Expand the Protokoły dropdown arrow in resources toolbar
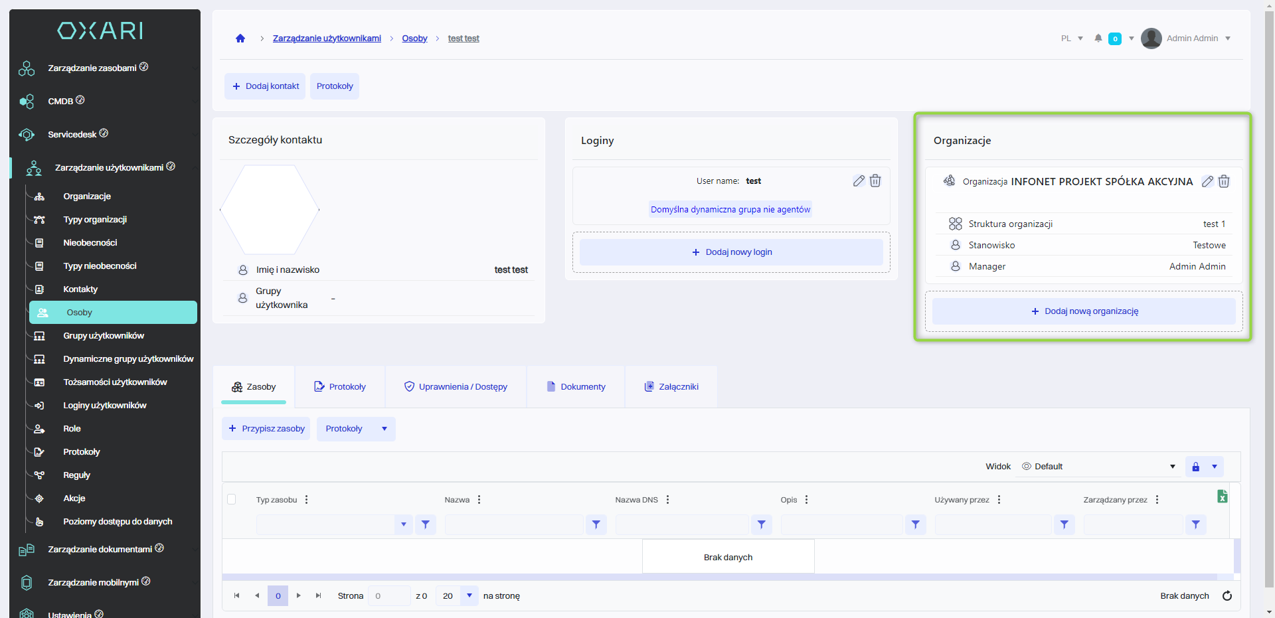The width and height of the screenshot is (1275, 618). pyautogui.click(x=384, y=429)
